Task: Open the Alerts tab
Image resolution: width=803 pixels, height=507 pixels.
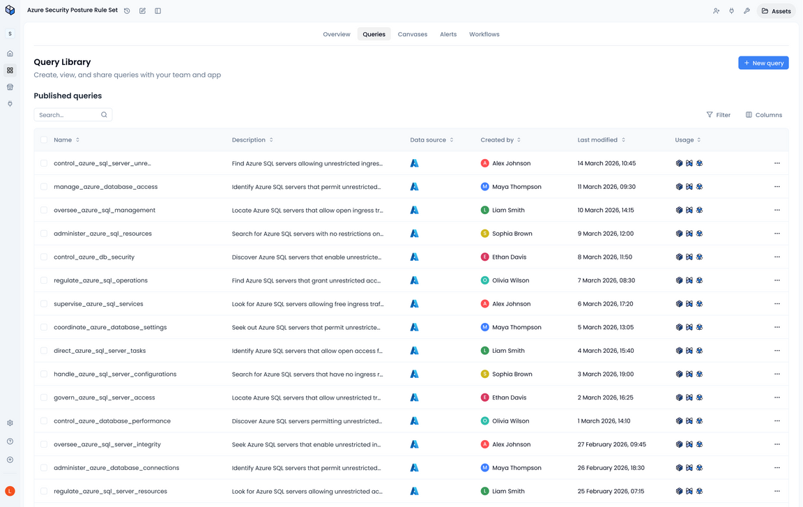Action: 448,33
